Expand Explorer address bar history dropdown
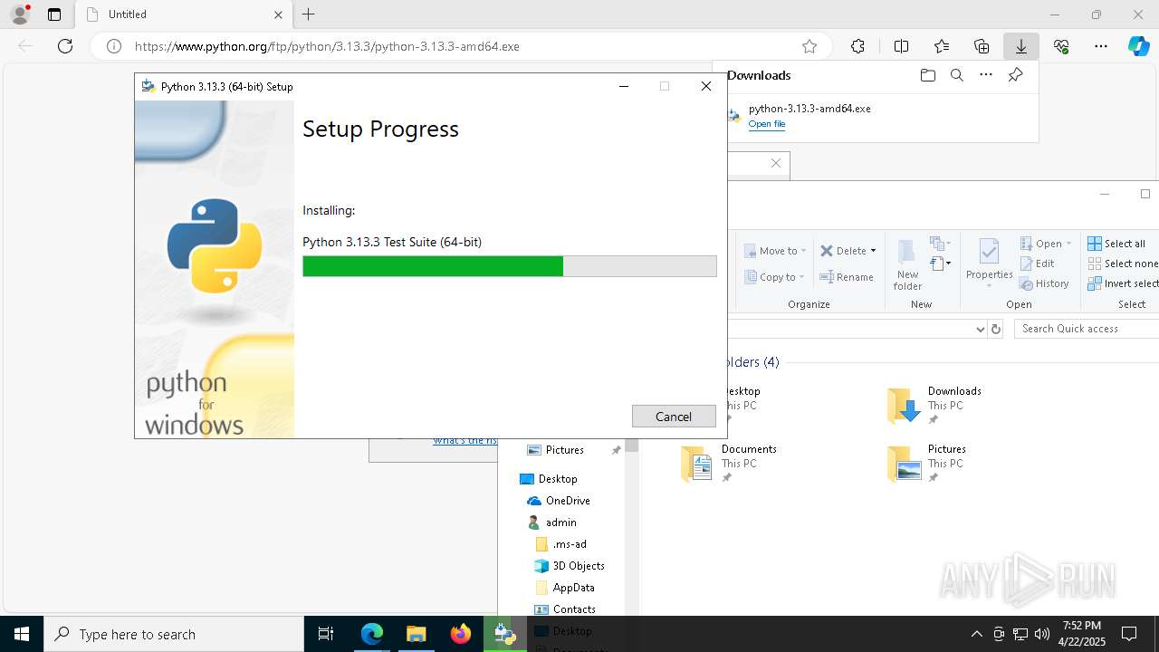The height and width of the screenshot is (652, 1159). pyautogui.click(x=980, y=330)
